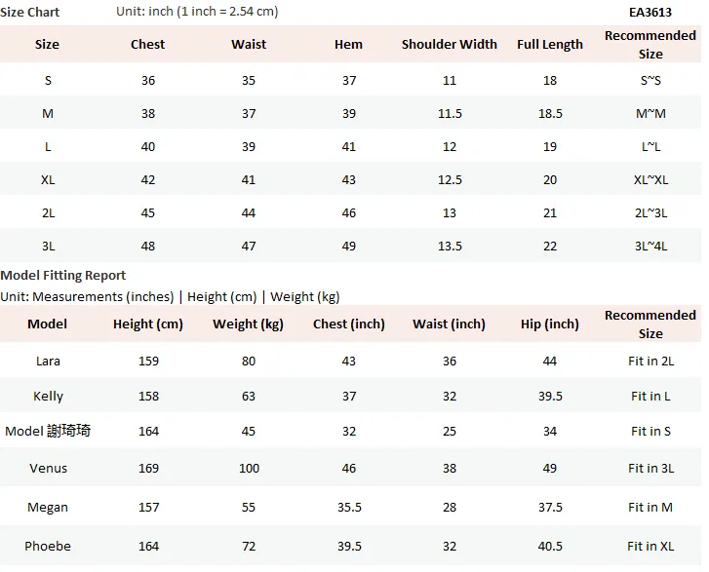Click the Size Chart title text
The height and width of the screenshot is (572, 709).
tap(30, 13)
